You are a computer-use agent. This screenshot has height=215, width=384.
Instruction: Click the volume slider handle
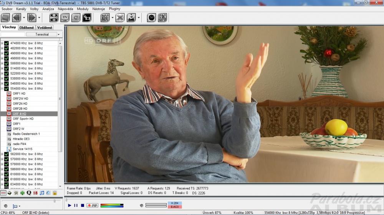click(54, 201)
